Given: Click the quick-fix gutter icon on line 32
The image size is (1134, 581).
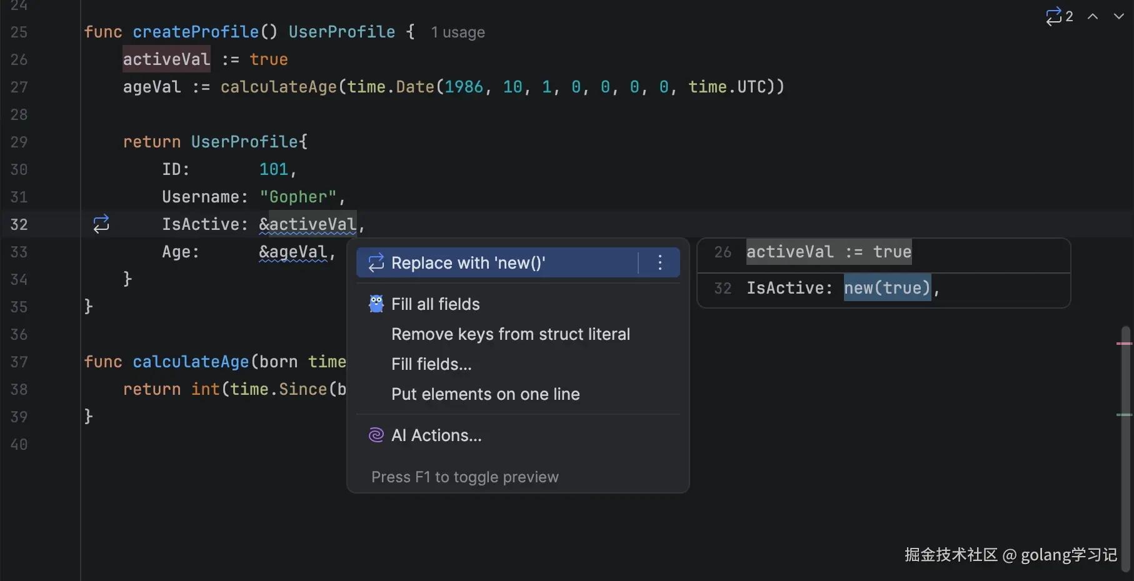Looking at the screenshot, I should click(101, 224).
